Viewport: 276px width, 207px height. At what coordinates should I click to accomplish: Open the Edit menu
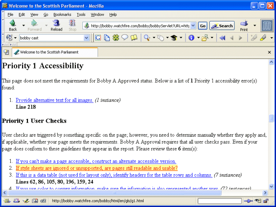[x=22, y=15]
